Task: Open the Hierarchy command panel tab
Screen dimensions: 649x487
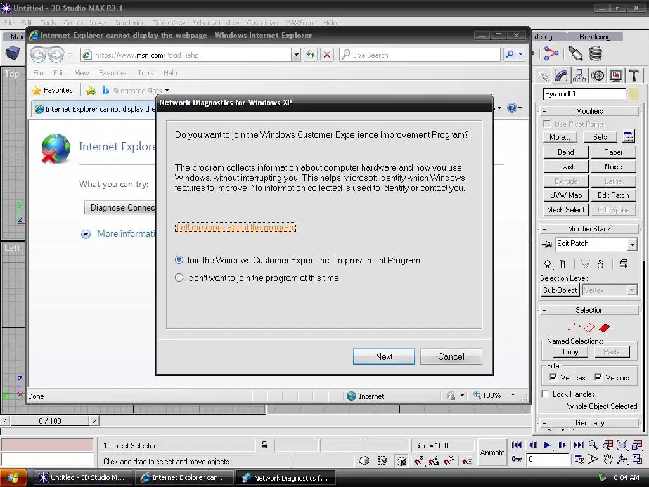Action: [579, 76]
